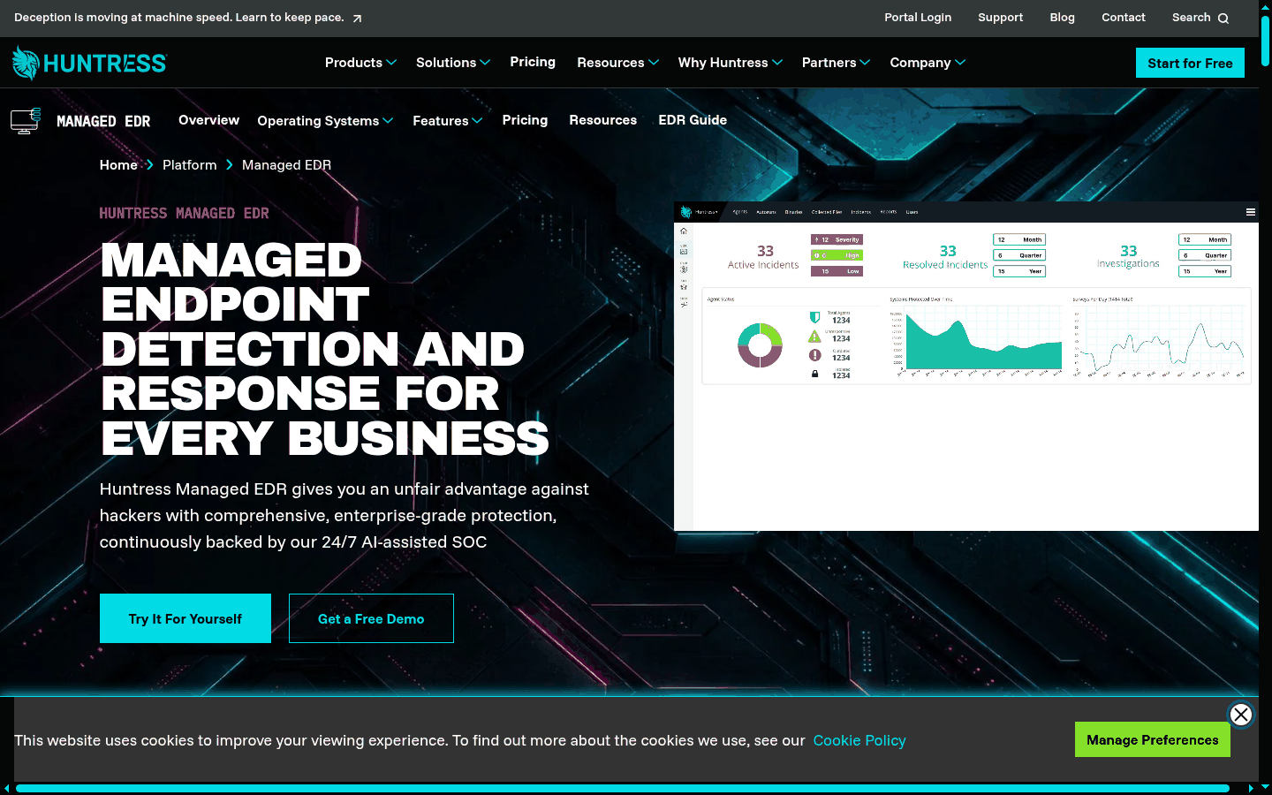Open hamburger menu in dashboard preview

click(1250, 212)
